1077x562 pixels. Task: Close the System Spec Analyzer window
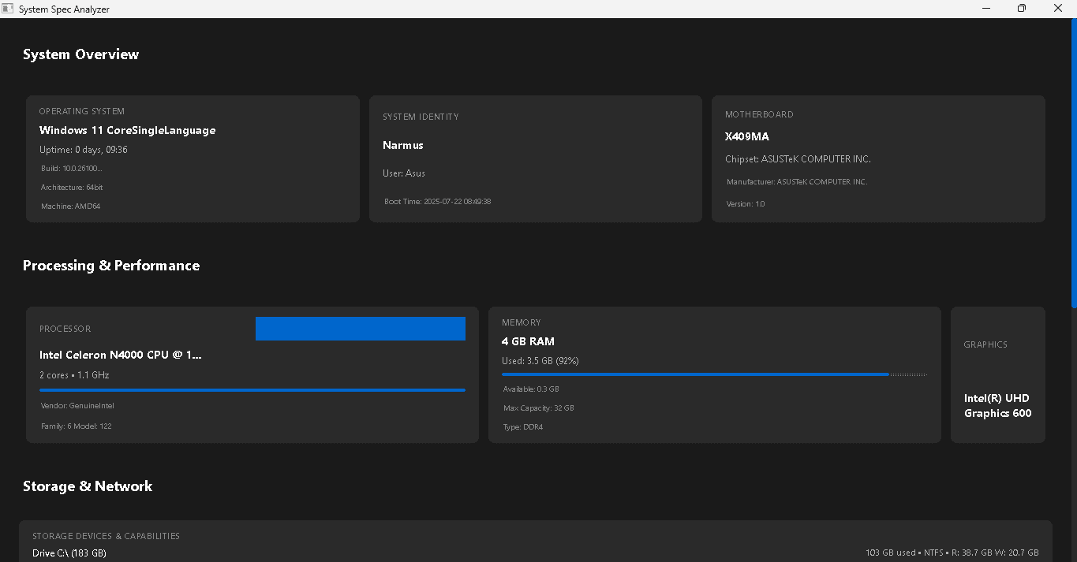(1058, 9)
